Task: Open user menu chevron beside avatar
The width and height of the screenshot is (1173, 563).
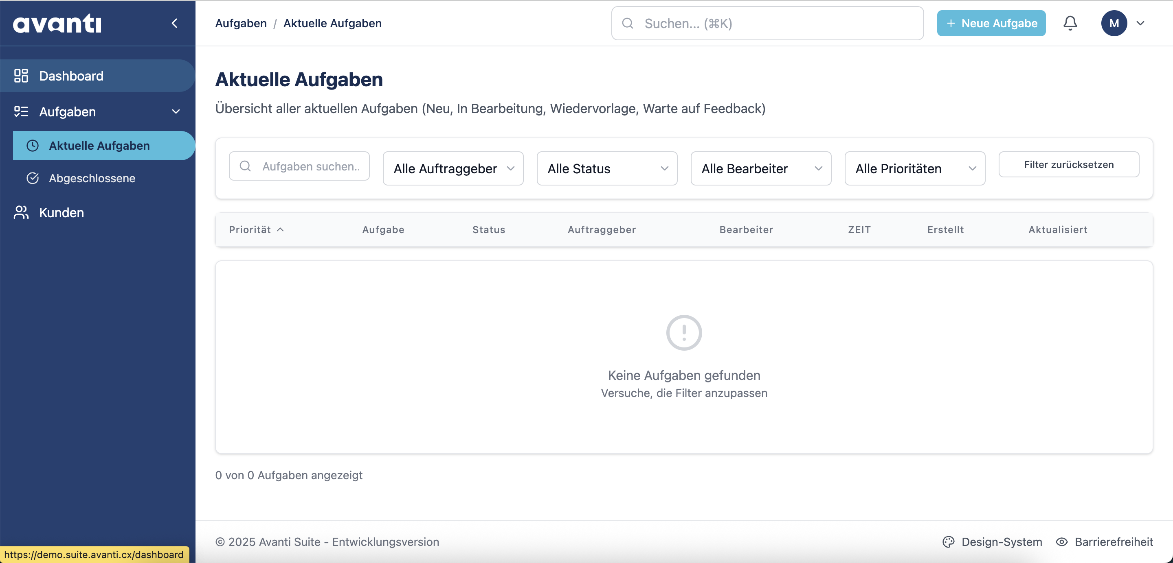Action: (x=1140, y=23)
